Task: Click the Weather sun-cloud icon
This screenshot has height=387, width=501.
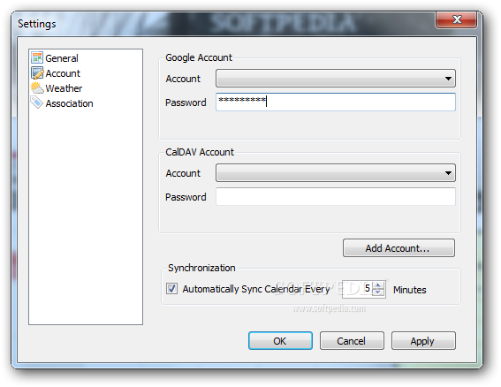Action: click(37, 87)
